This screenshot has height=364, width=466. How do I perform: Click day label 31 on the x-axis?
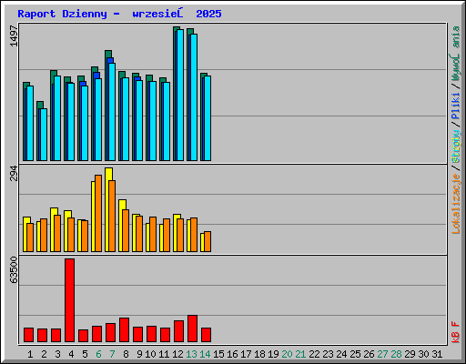click(x=437, y=354)
